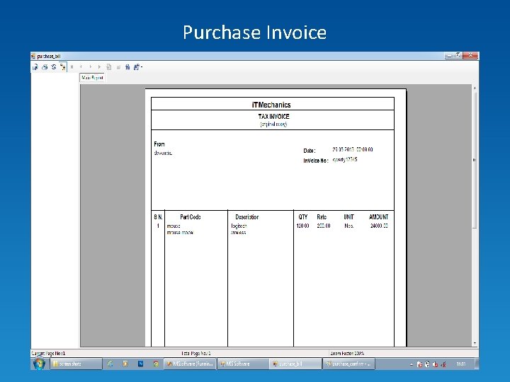510x382 pixels.
Task: Select the Main Report tab
Action: pyautogui.click(x=92, y=78)
